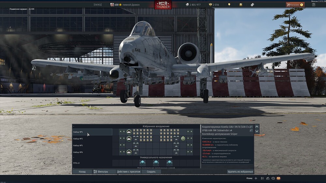
Task: Open the Магазин shop cart button
Action: pyautogui.click(x=295, y=5)
